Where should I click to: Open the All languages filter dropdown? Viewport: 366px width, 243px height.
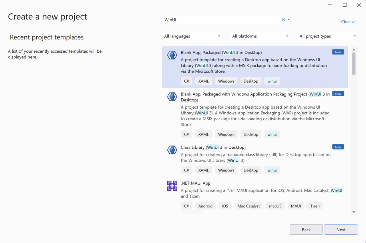click(192, 36)
